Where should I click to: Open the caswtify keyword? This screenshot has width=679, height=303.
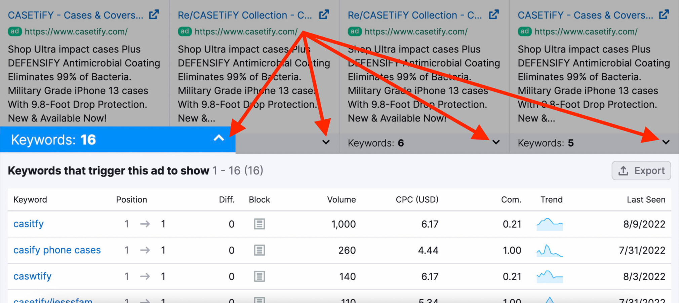[x=32, y=276]
